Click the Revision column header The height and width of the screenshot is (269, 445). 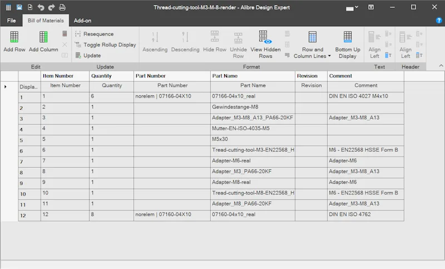pyautogui.click(x=311, y=76)
